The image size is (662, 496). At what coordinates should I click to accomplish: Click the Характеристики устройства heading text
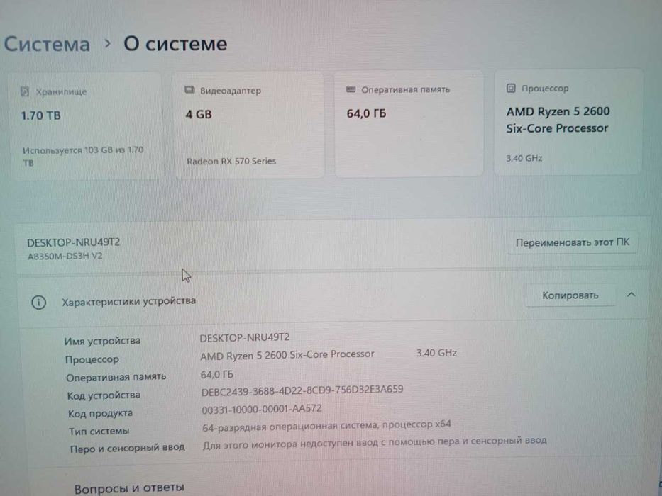[129, 301]
